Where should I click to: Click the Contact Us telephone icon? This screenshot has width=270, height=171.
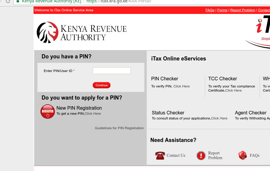coord(160,155)
